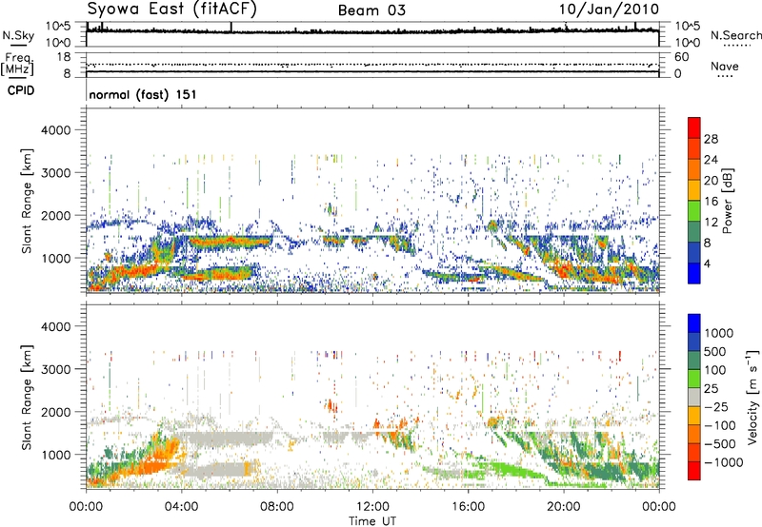Click the dark blue top Velocity colorbar segment
Screen dimensions: 762x527
(694, 322)
